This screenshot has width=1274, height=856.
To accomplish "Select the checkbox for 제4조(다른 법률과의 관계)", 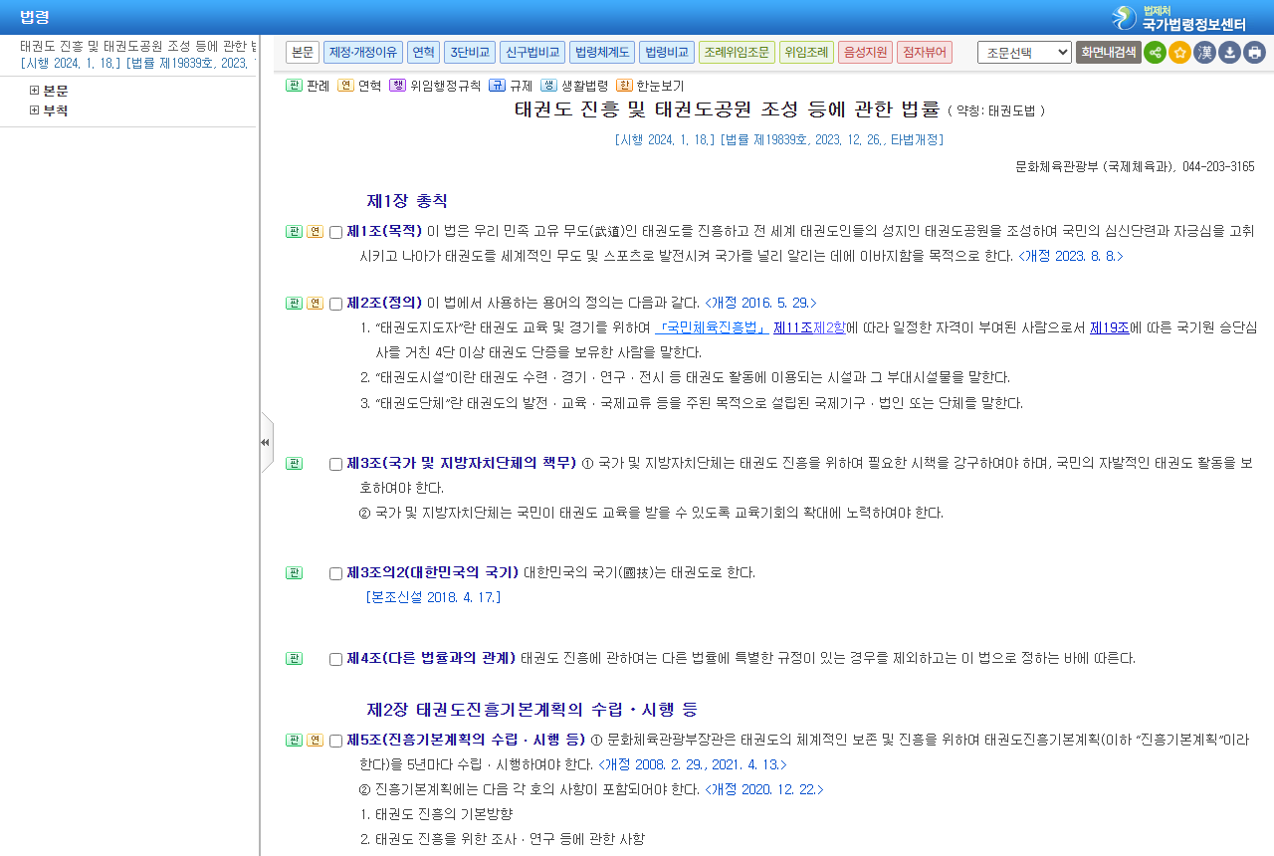I will 335,660.
